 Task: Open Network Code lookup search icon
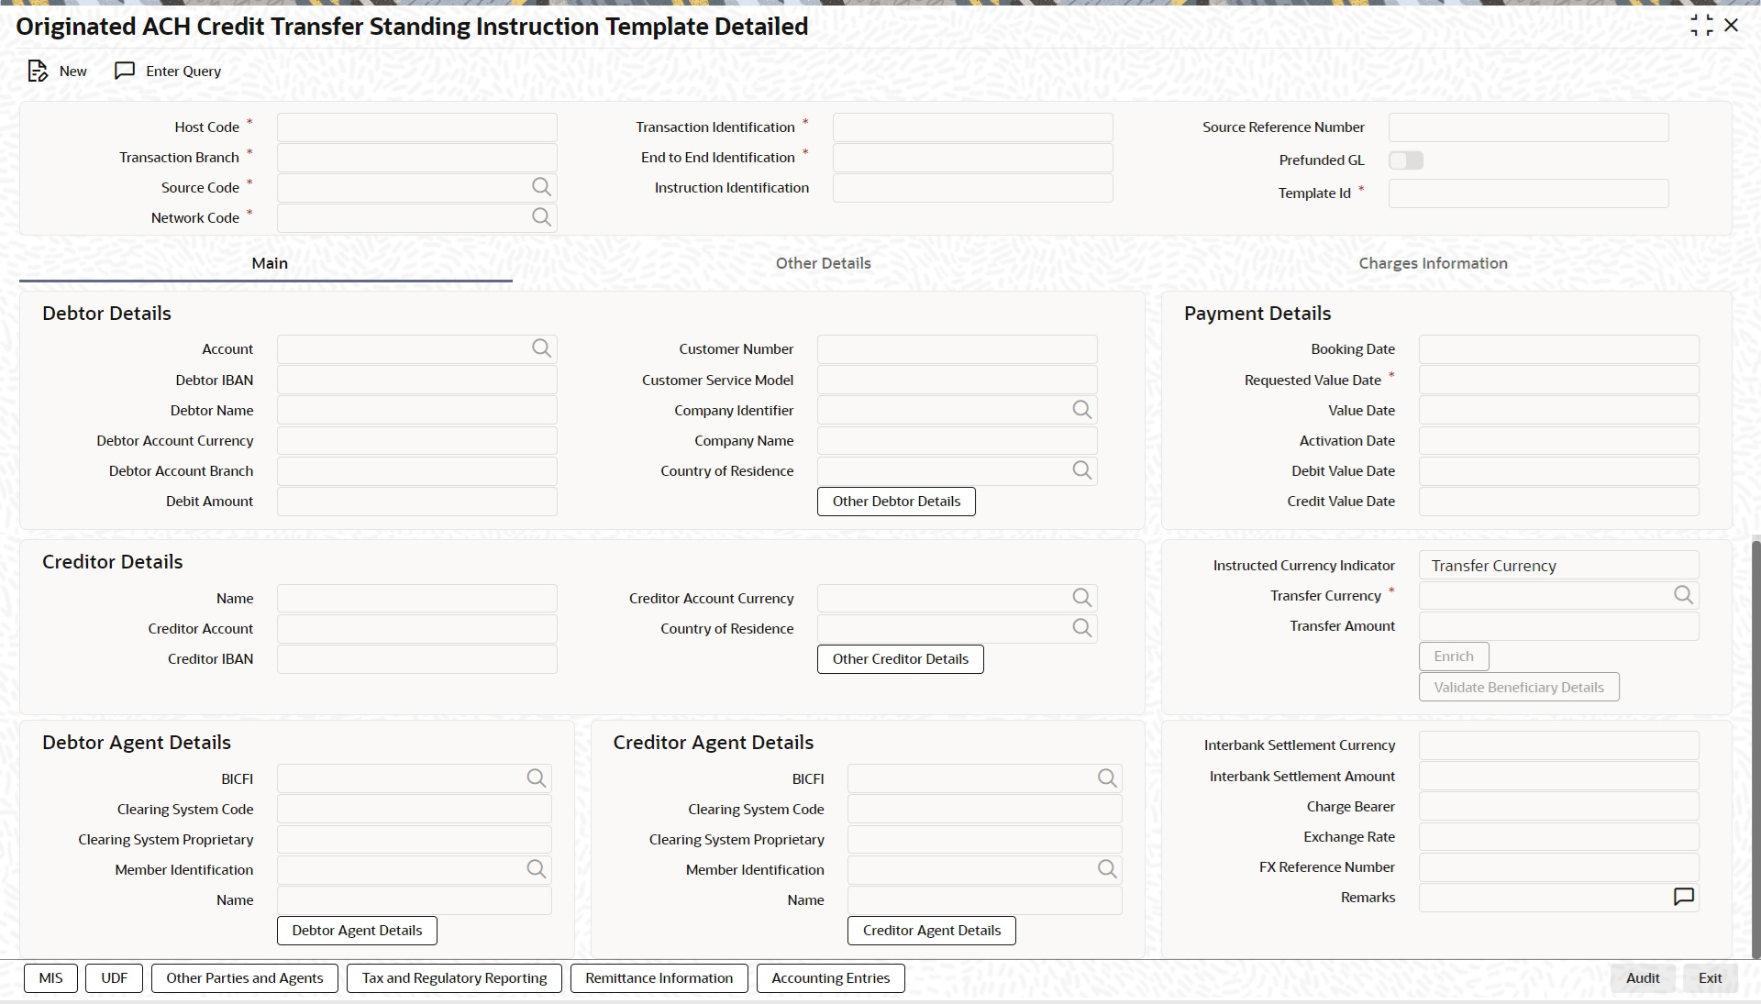[x=541, y=217]
